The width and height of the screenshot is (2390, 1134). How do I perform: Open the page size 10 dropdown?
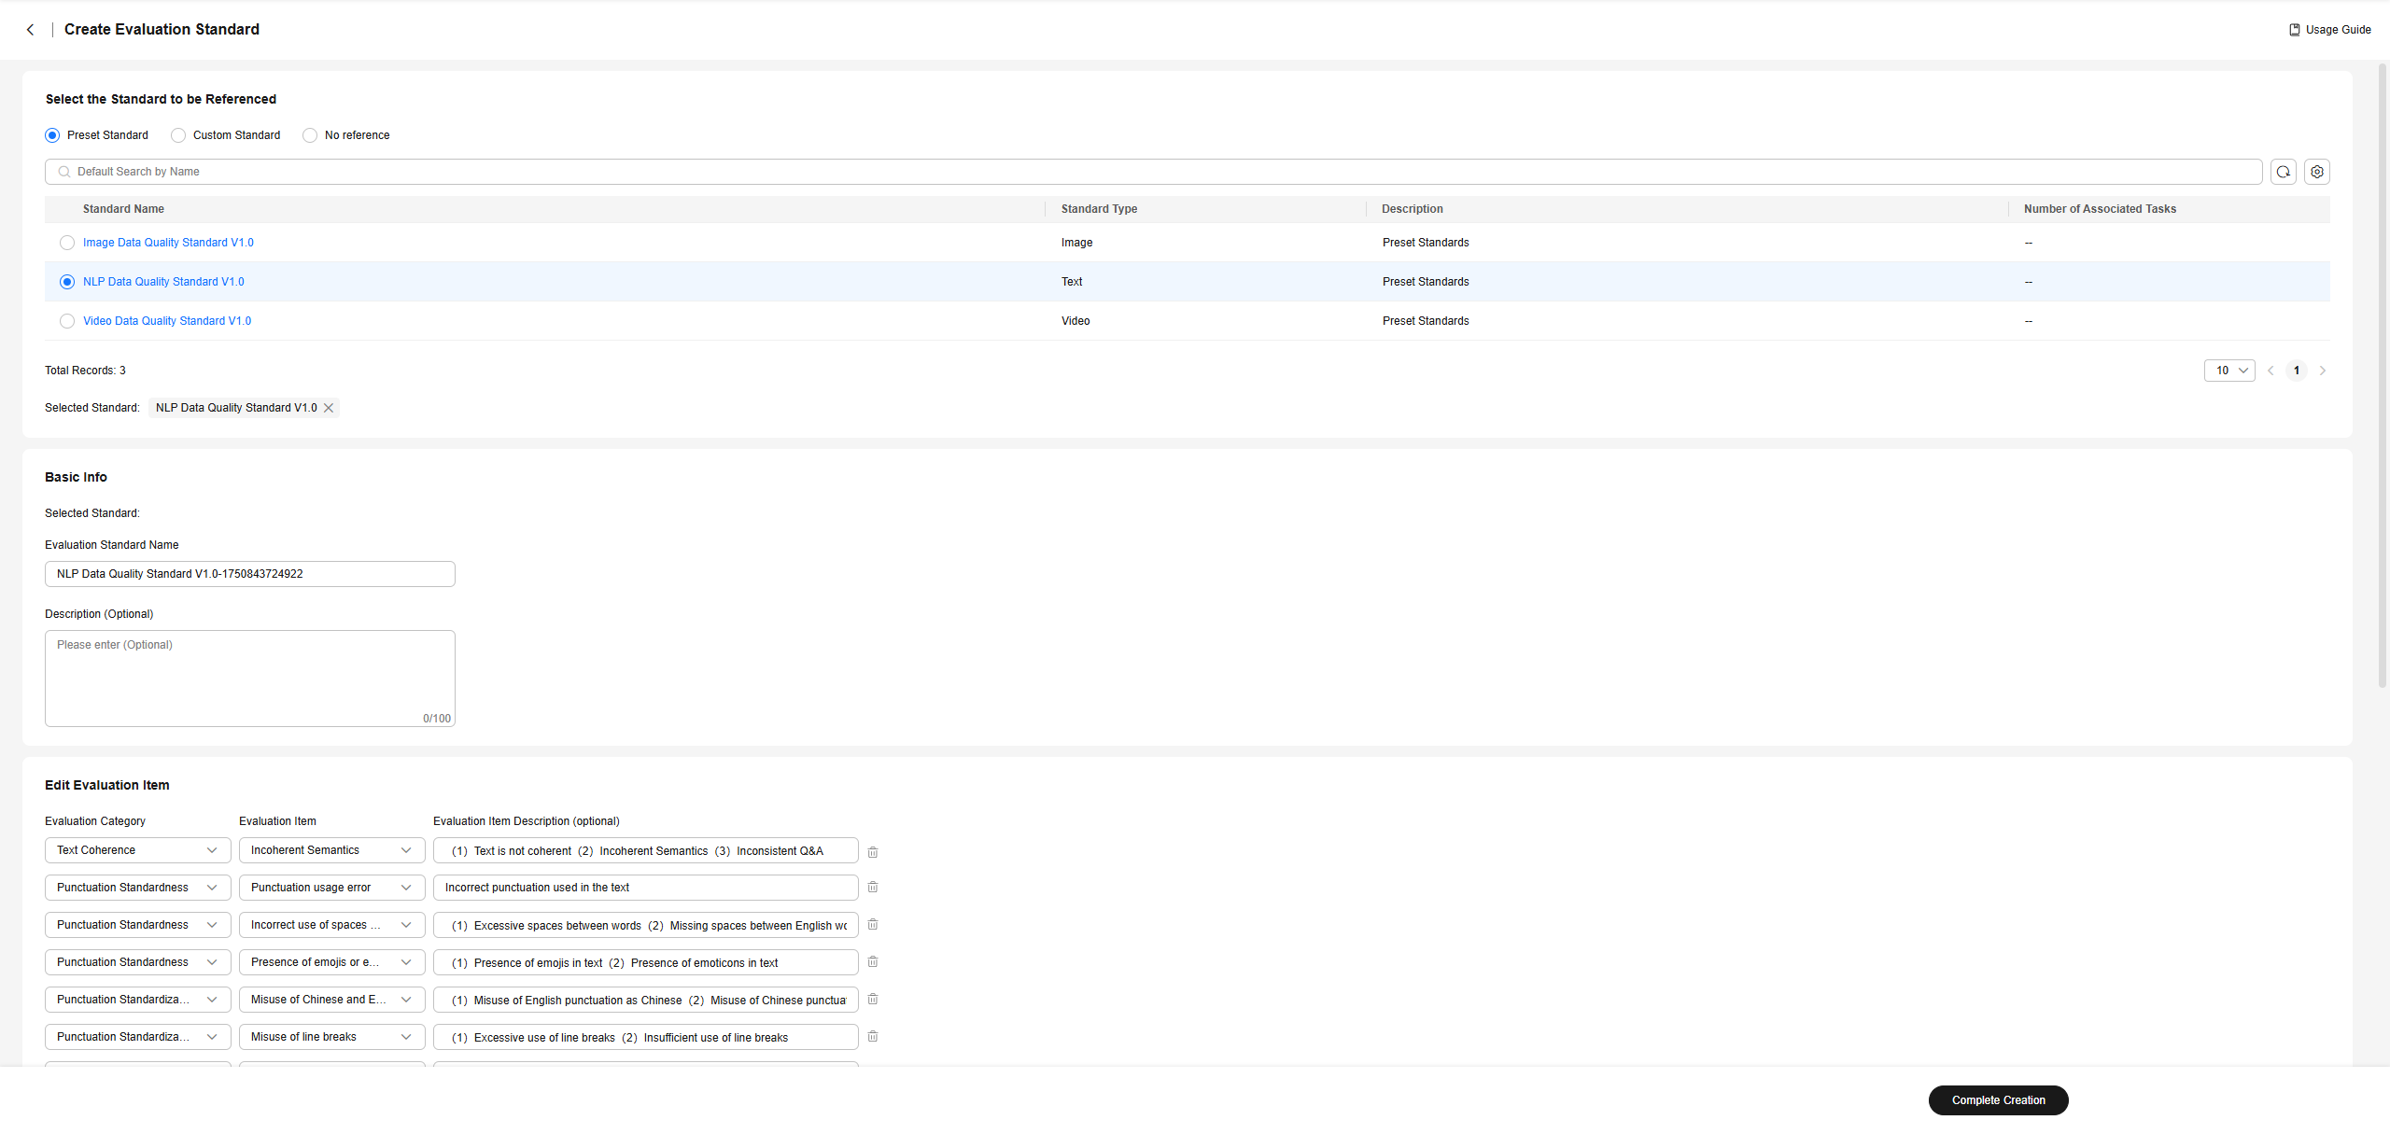click(x=2229, y=371)
